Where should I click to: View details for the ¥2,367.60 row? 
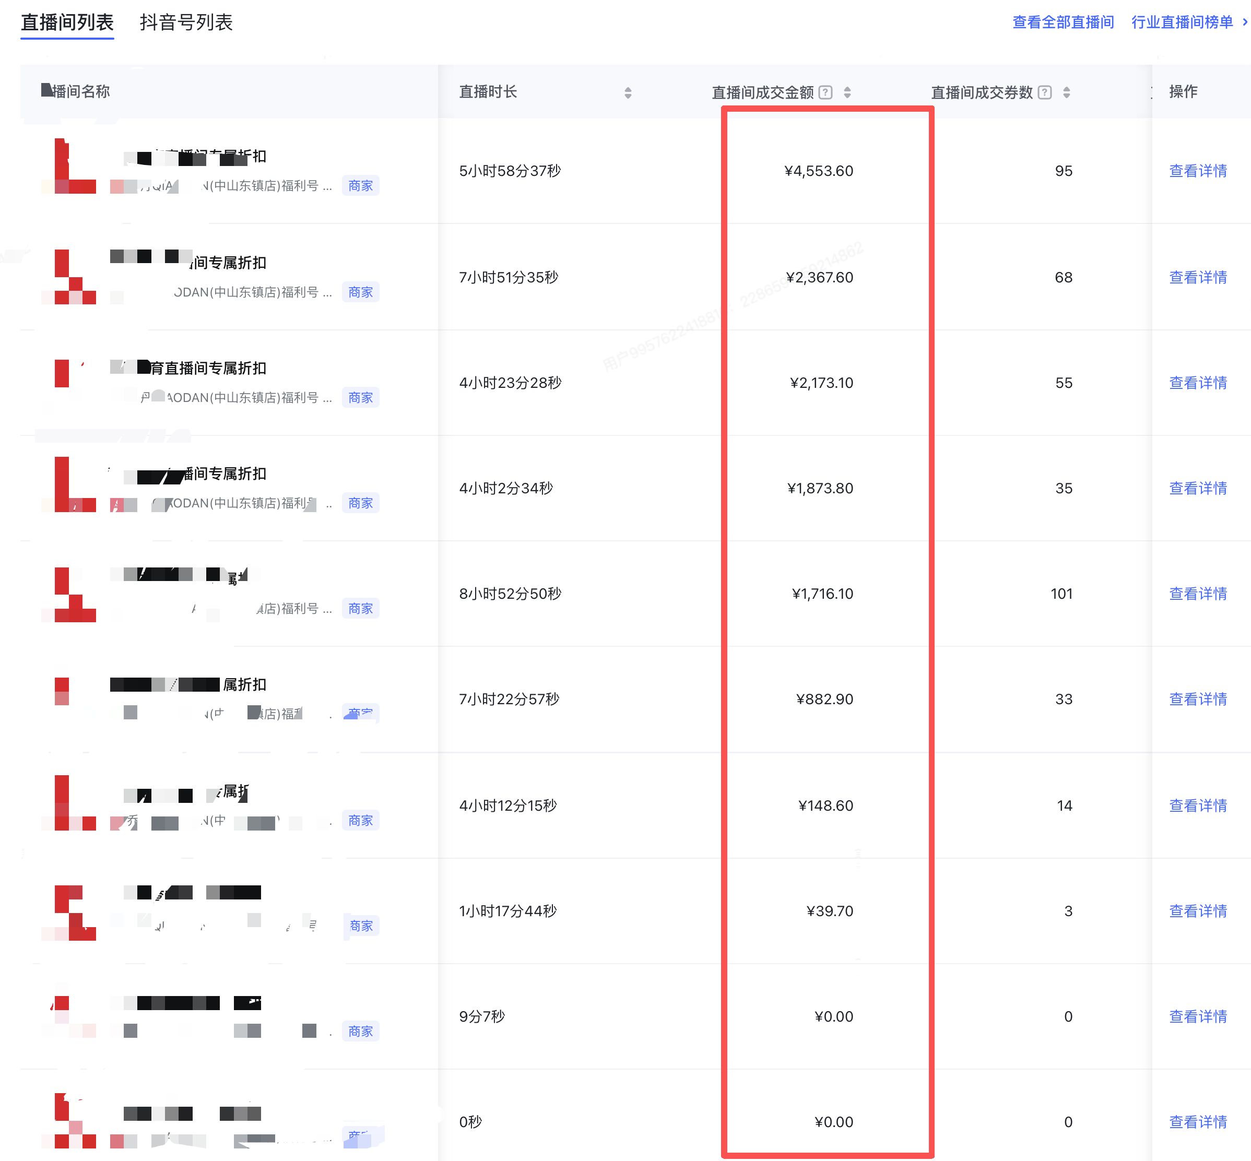[1198, 277]
